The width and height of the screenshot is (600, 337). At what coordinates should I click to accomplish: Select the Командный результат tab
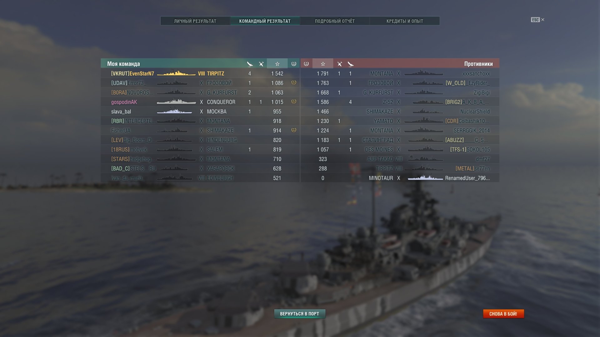pyautogui.click(x=265, y=21)
